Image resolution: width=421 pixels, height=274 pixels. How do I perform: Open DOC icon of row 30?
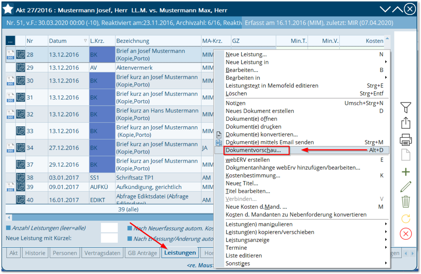click(x=10, y=81)
